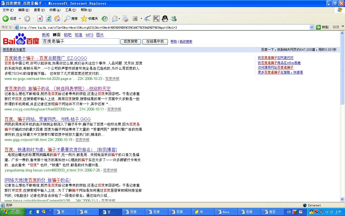Click the eBay易趣 sponsored link

pyautogui.click(x=279, y=63)
